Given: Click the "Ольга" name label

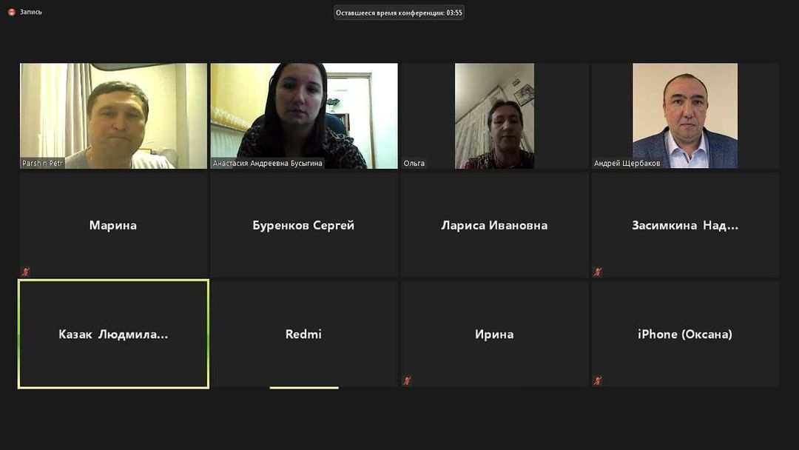Looking at the screenshot, I should click(414, 163).
